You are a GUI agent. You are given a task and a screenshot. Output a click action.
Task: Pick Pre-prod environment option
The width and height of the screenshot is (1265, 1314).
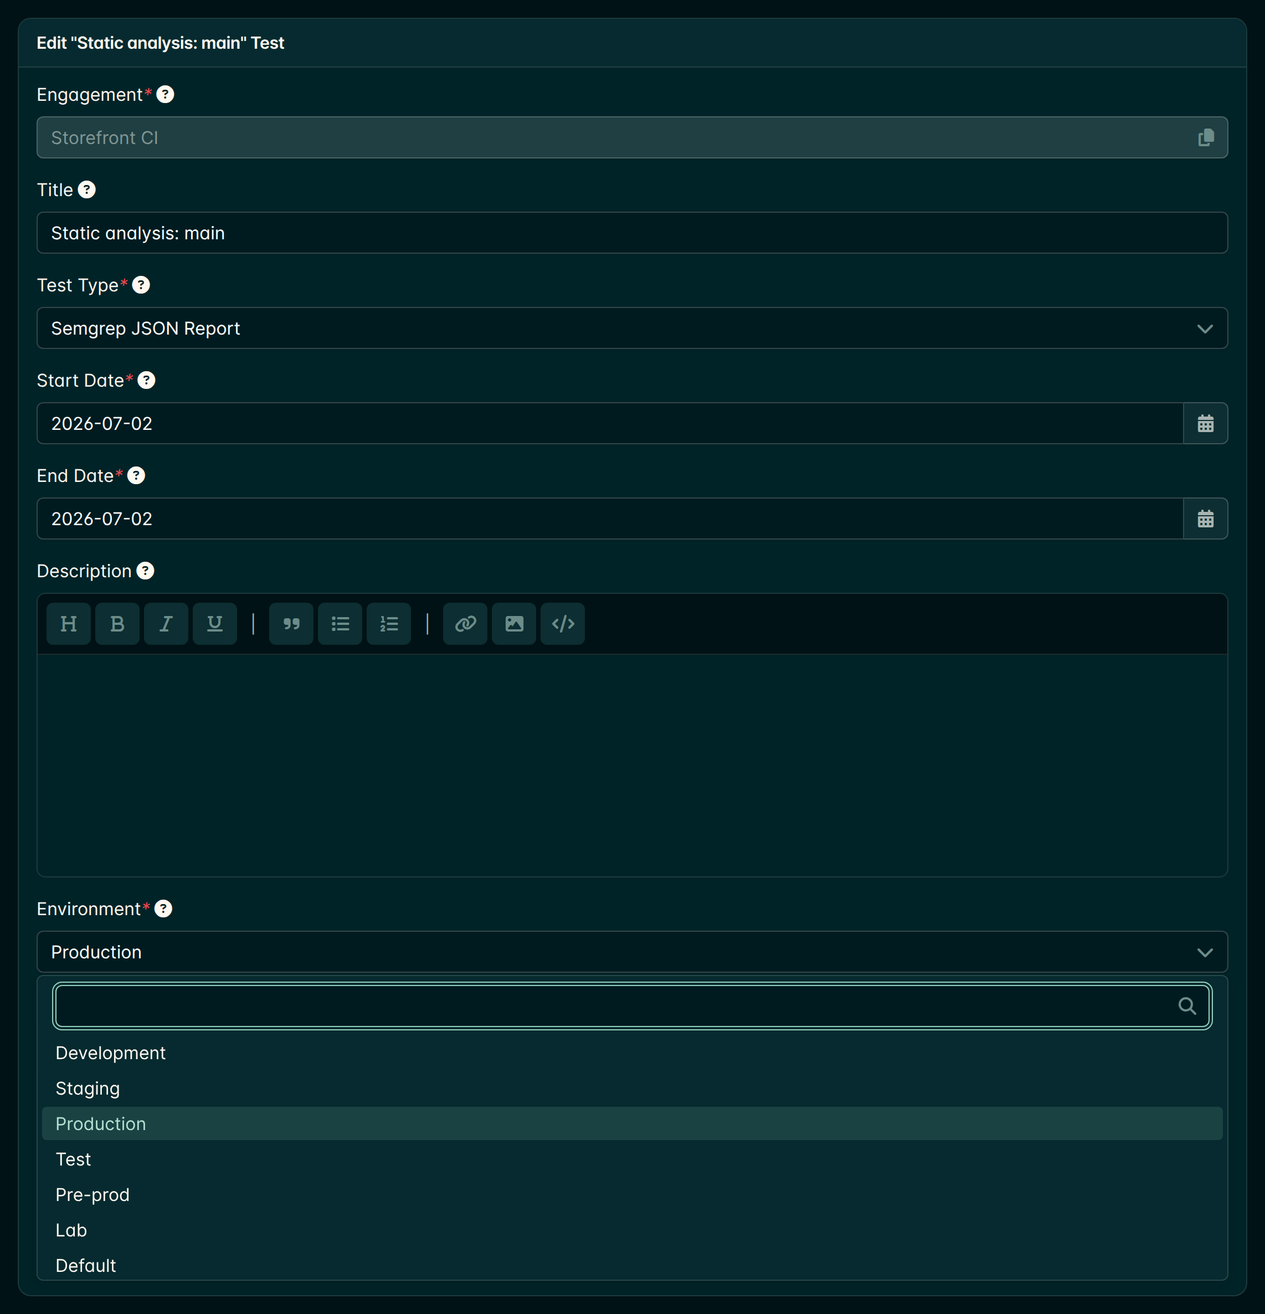coord(632,1195)
